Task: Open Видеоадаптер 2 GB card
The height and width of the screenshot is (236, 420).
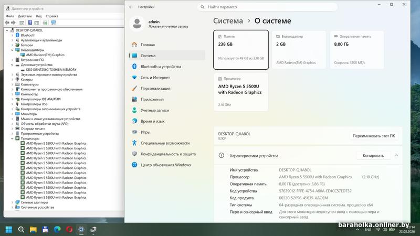Action: [299, 50]
